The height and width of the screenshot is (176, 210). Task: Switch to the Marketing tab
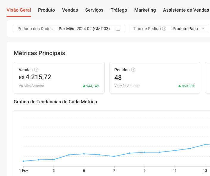point(145,10)
